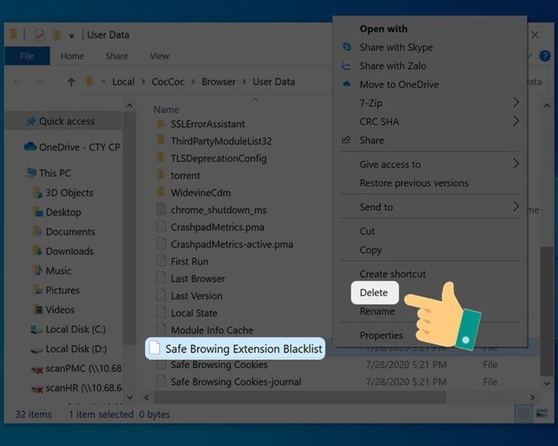558x446 pixels.
Task: Open Videos in the navigation pane
Action: point(54,310)
